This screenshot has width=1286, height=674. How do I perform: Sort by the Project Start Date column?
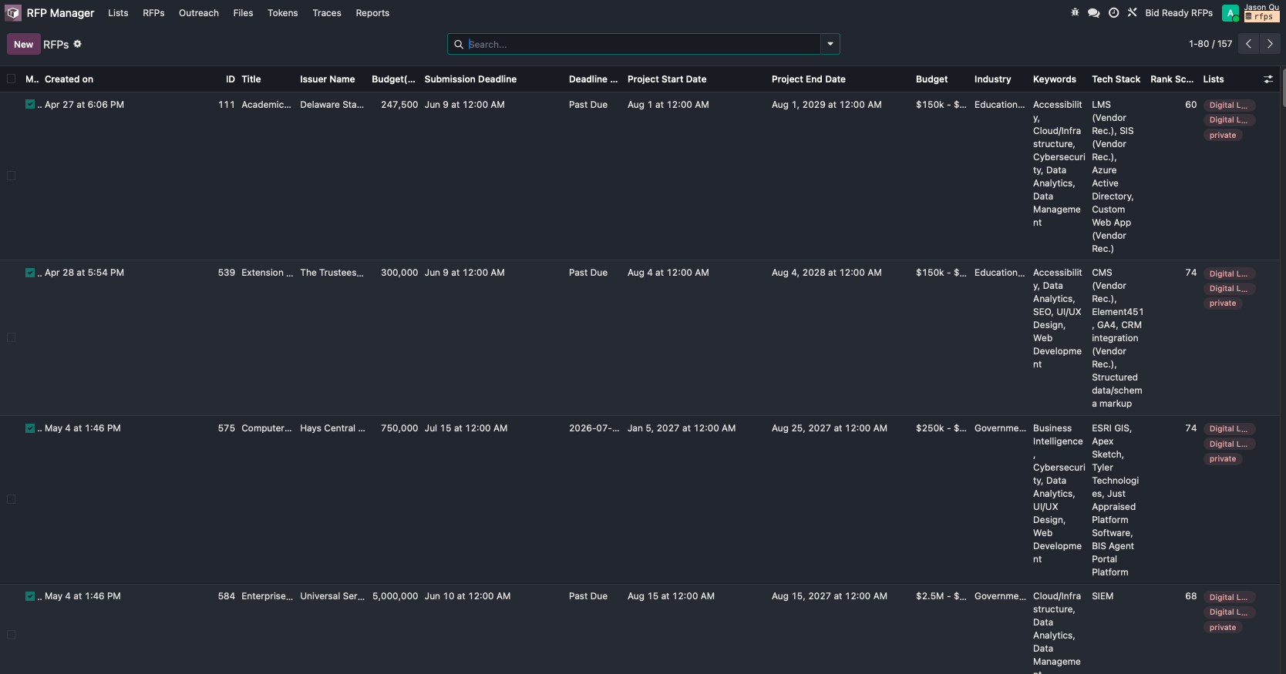point(667,79)
